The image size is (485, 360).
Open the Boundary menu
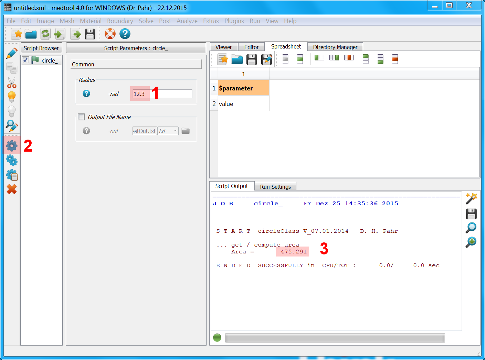pos(120,21)
